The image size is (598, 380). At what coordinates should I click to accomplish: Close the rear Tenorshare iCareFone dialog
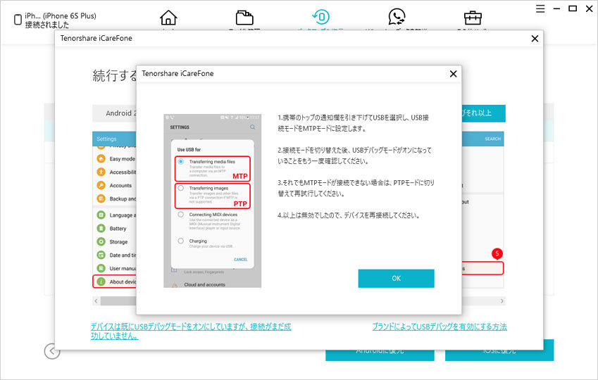click(x=535, y=39)
